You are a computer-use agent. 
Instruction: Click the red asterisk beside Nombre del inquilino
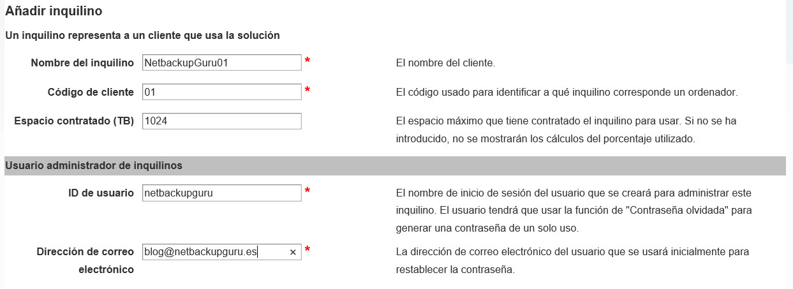pyautogui.click(x=308, y=61)
